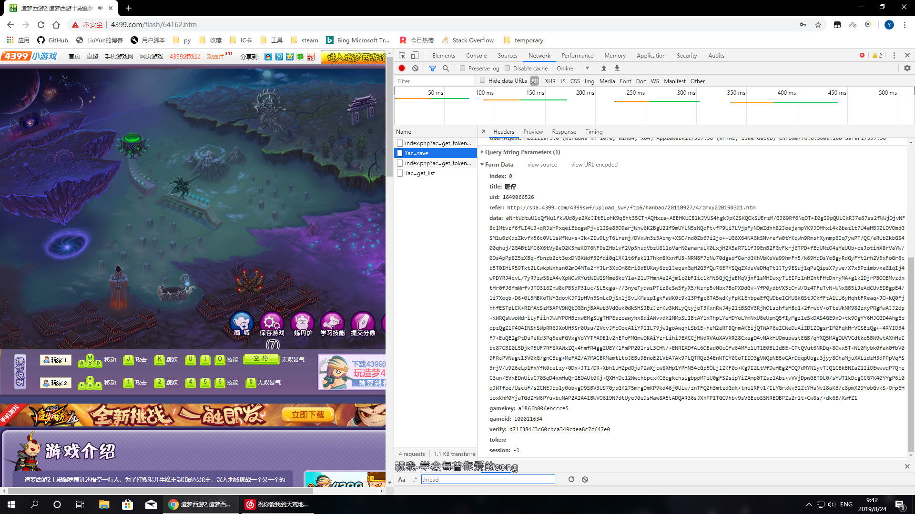This screenshot has width=915, height=514.
Task: Open the temporary bookmarks folder
Action: (523, 40)
